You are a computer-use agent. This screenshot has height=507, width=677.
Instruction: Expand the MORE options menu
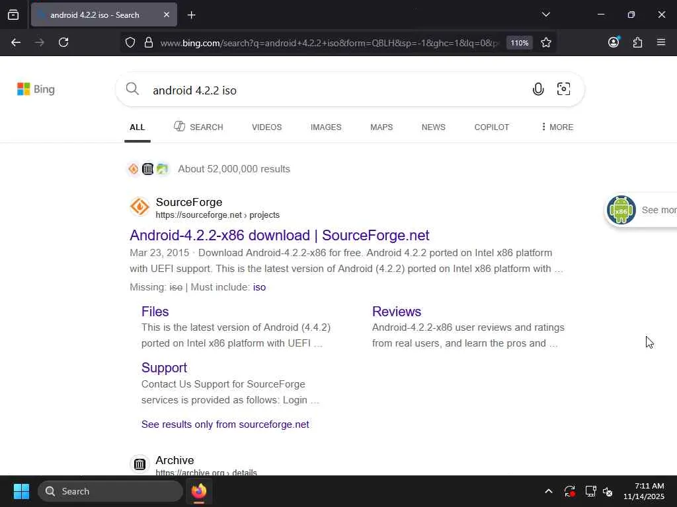[x=557, y=127]
